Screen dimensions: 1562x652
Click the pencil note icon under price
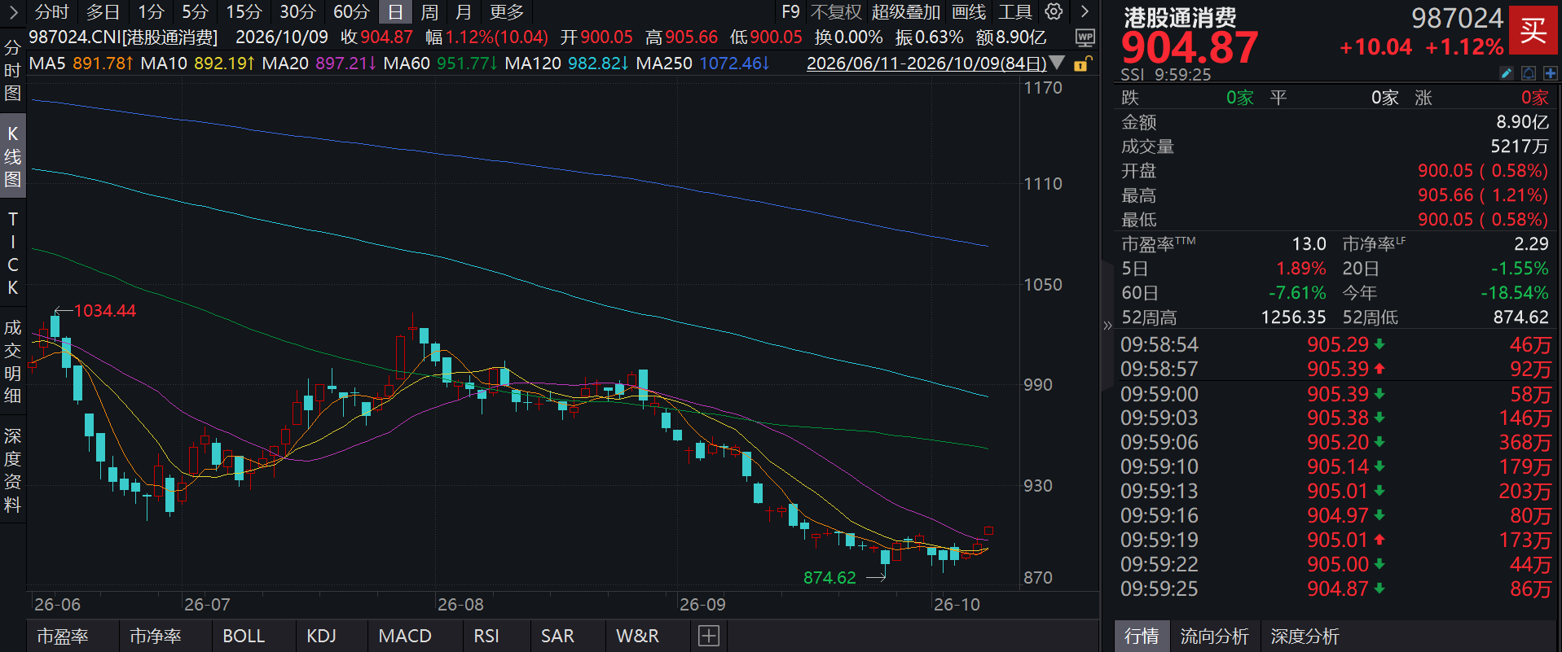point(1507,74)
